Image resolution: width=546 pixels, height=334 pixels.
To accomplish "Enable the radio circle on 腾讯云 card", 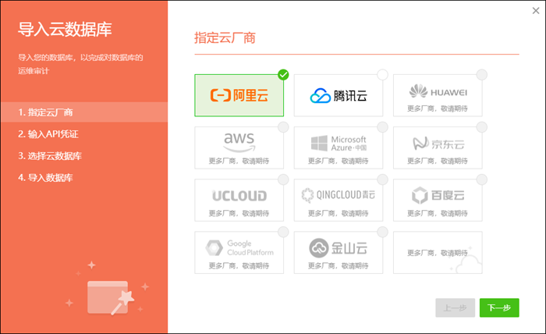I will (382, 75).
